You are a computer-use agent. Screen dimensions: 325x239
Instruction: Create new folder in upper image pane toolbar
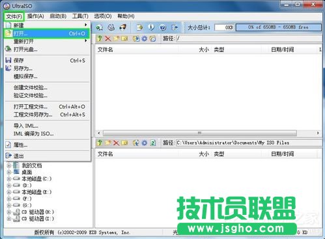coord(116,38)
